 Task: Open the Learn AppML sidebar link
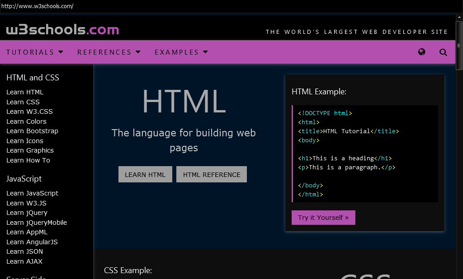[x=27, y=232]
